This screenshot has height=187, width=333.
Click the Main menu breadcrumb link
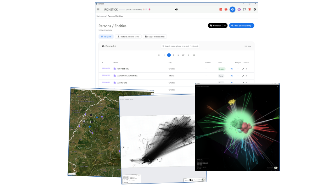click(x=101, y=16)
